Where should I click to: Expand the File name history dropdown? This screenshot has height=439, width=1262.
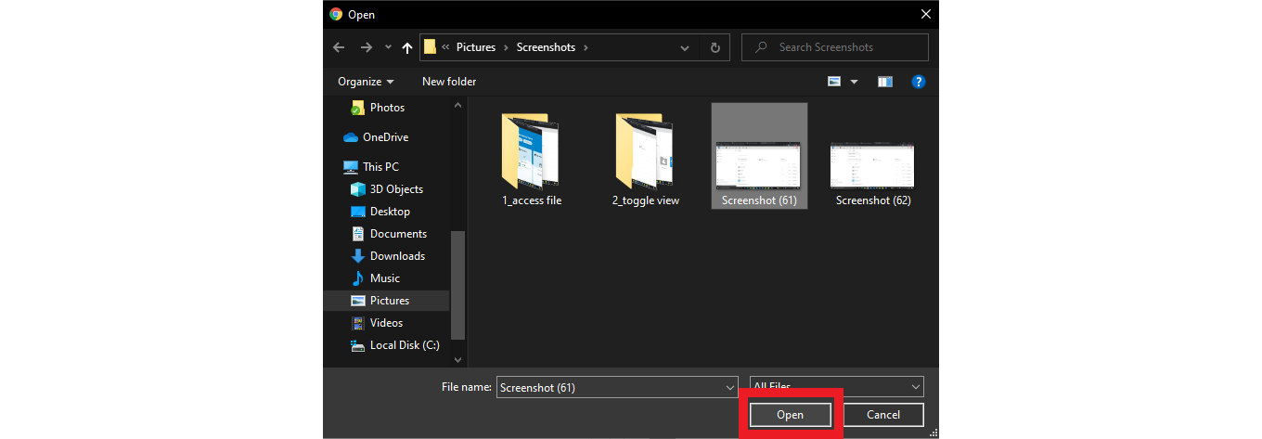729,387
